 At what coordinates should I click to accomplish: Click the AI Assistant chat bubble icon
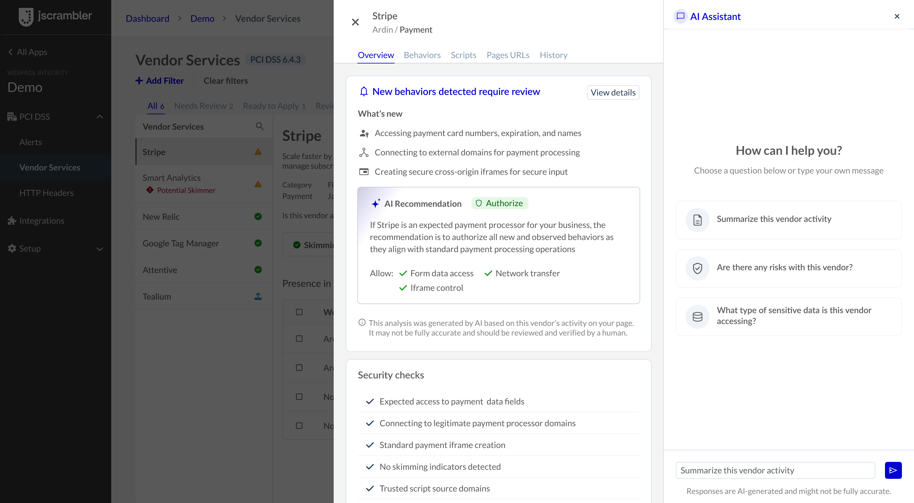tap(680, 16)
